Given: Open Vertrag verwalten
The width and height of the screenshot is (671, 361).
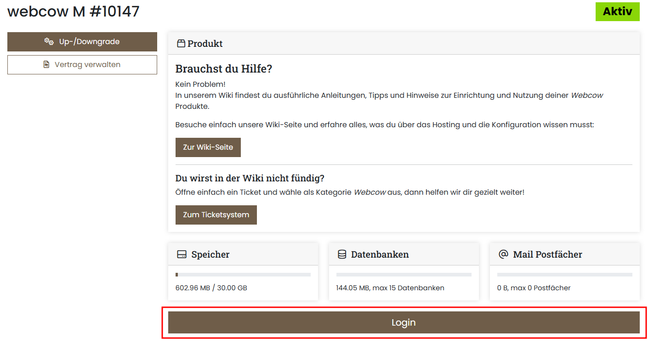Looking at the screenshot, I should coord(82,64).
